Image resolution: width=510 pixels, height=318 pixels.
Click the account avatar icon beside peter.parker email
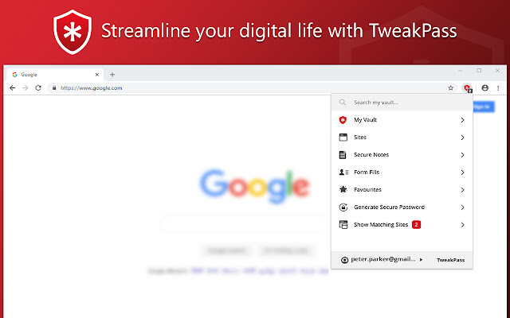click(x=344, y=260)
